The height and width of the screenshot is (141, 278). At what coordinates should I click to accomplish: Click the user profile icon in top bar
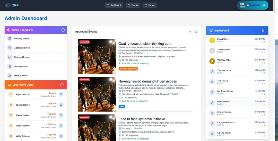(x=263, y=5)
